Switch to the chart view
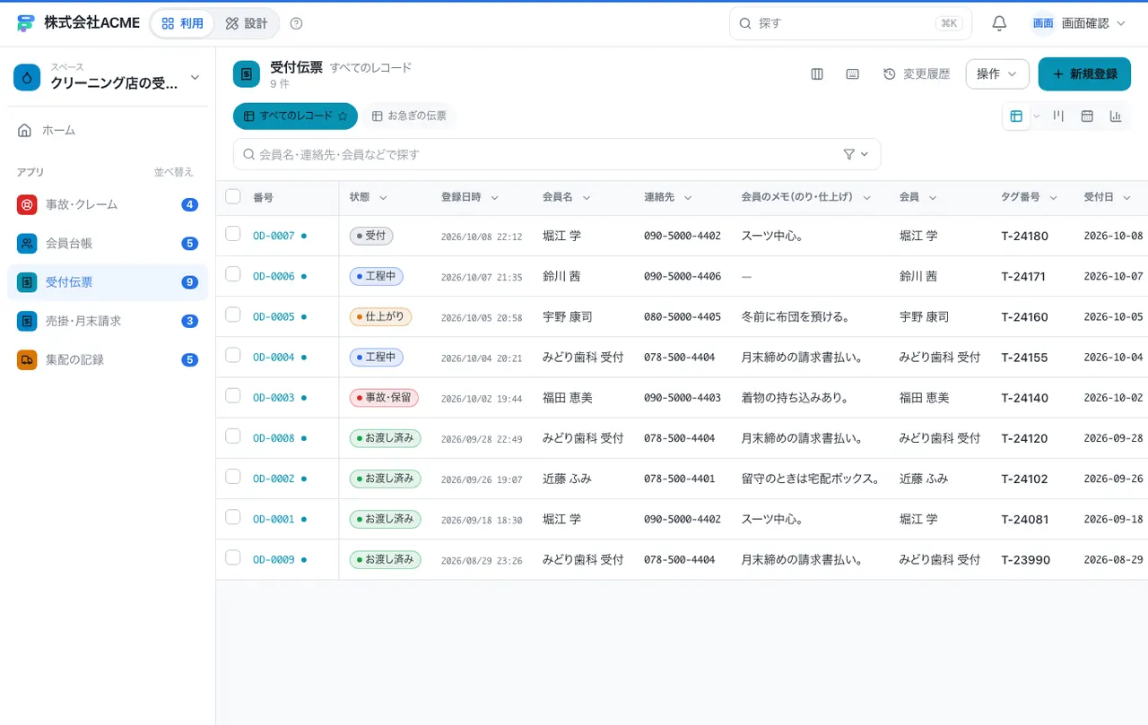 (x=1116, y=116)
